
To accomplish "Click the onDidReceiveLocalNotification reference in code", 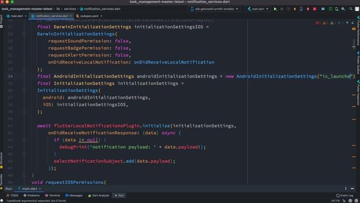I will pos(174,62).
